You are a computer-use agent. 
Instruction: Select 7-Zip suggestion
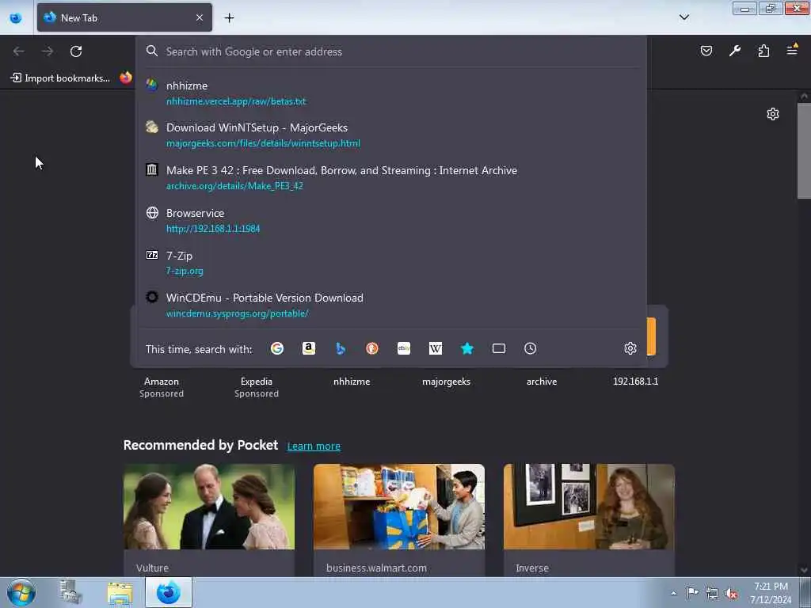pos(391,263)
